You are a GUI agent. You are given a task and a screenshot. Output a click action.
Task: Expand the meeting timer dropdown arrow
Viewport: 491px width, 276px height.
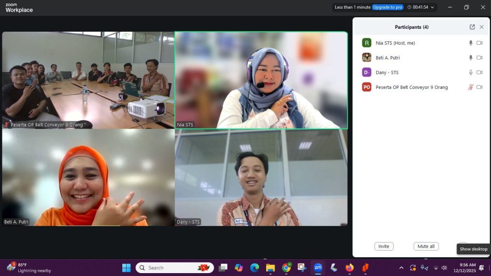tap(433, 7)
